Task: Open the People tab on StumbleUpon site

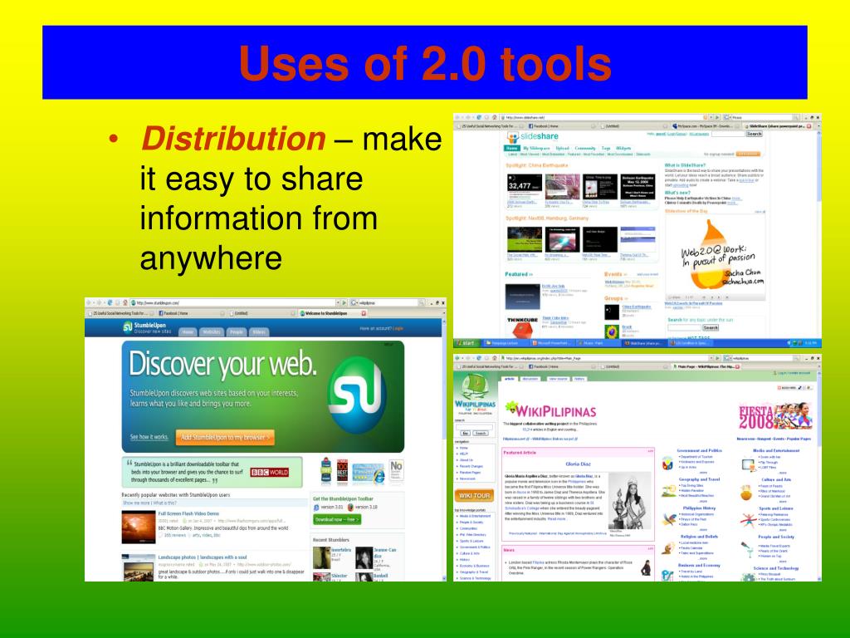Action: [x=237, y=332]
